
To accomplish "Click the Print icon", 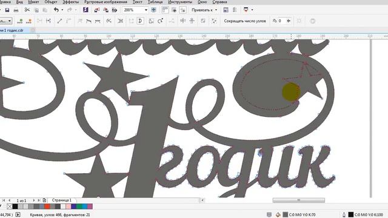I will [x=16, y=10].
